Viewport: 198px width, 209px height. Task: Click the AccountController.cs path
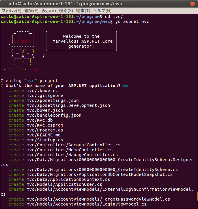73,145
